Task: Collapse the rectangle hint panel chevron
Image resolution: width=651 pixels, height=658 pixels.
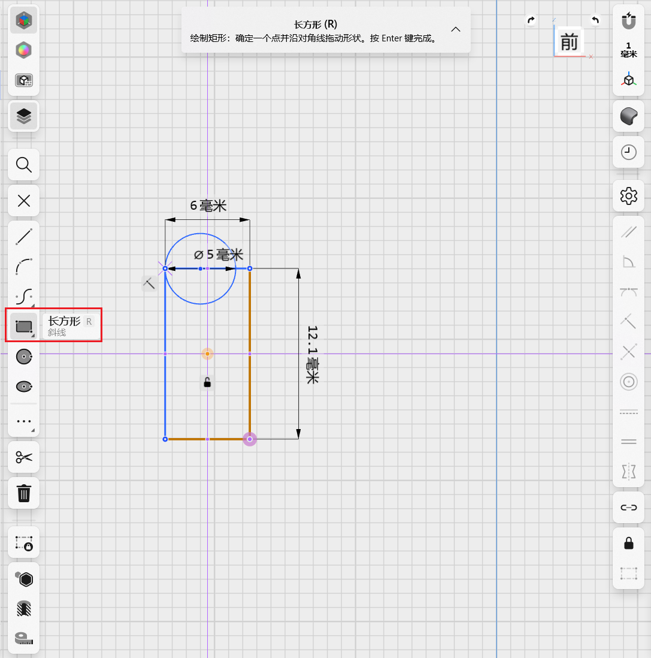Action: tap(456, 29)
